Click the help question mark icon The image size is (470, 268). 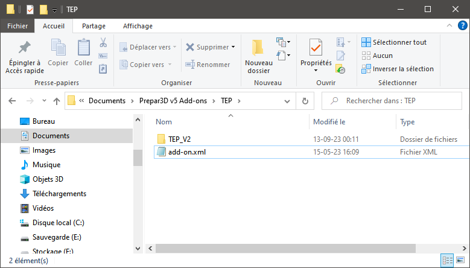pos(463,26)
